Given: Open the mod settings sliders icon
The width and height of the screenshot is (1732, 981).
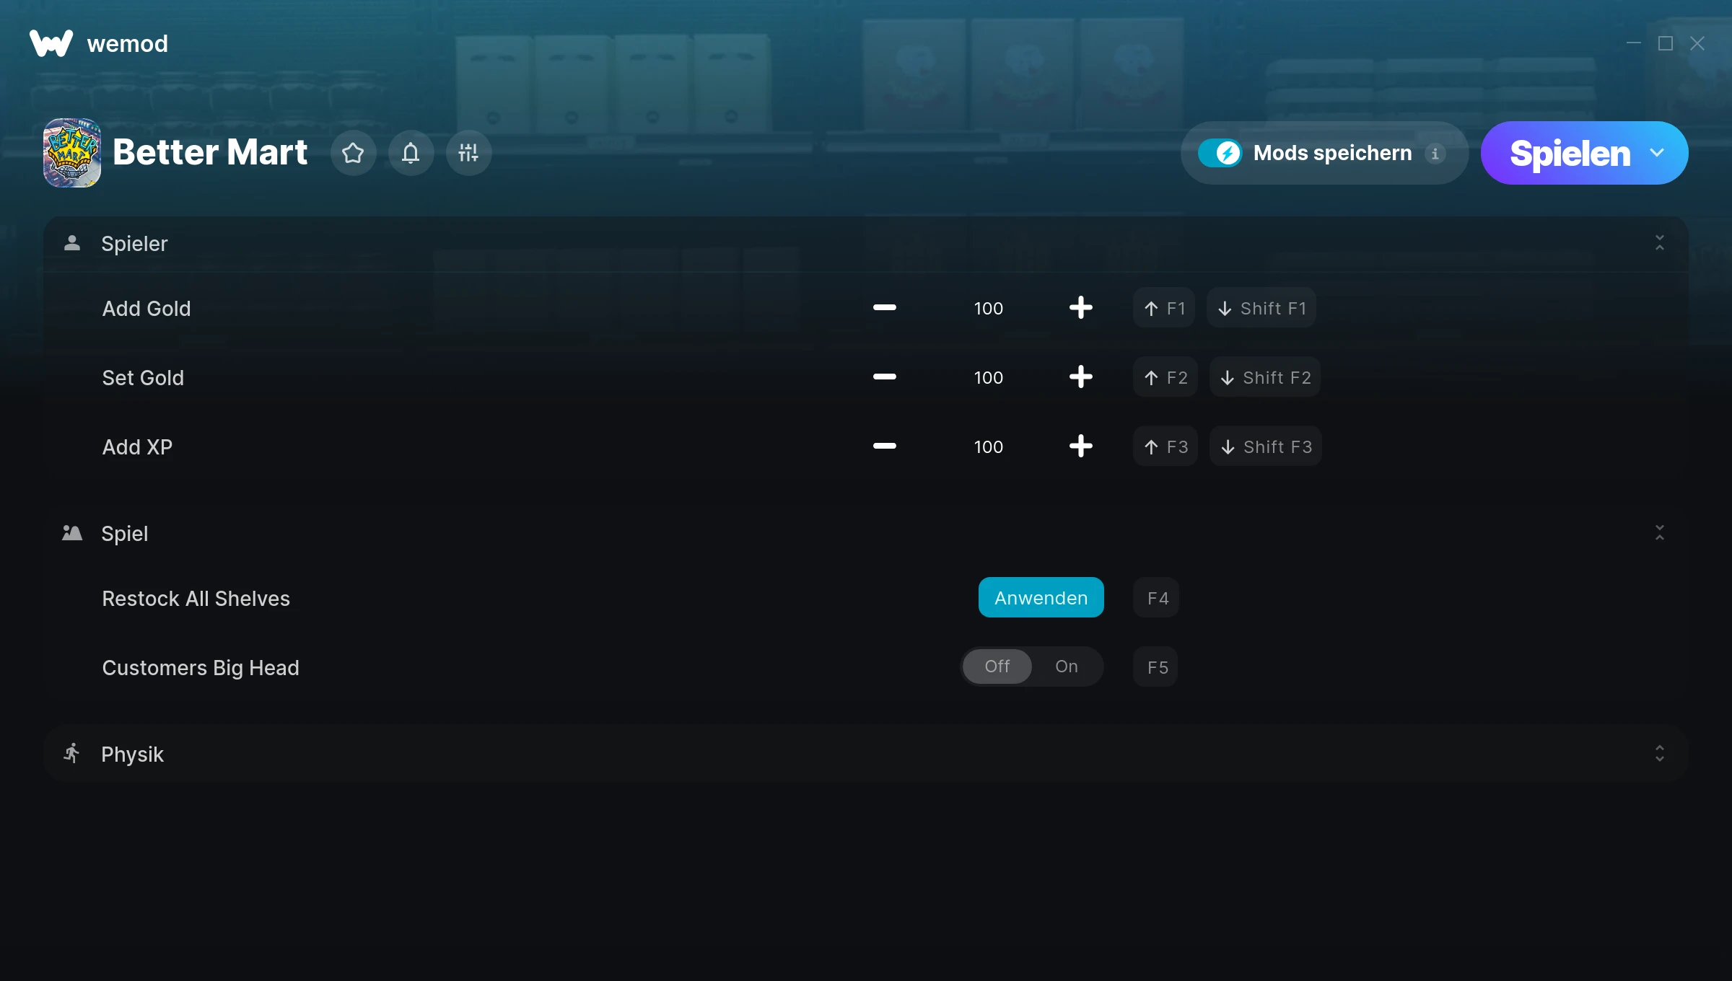Looking at the screenshot, I should (468, 153).
